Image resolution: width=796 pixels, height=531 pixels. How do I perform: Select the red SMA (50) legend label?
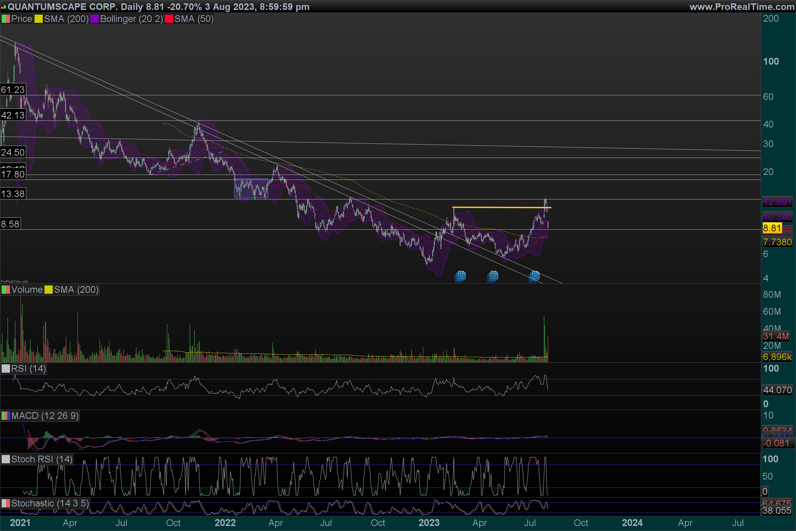pos(194,19)
